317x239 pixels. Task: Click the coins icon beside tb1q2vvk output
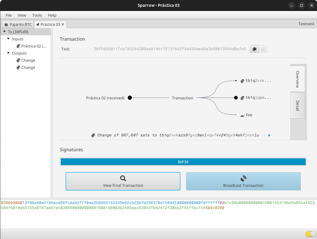coord(242,81)
